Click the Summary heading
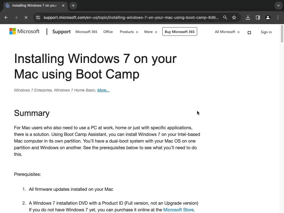The width and height of the screenshot is (284, 213). tap(32, 113)
